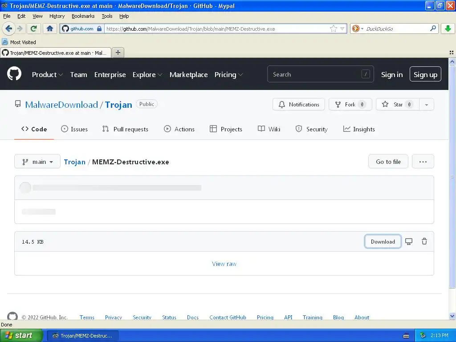Open the Bookmarks menu

(83, 16)
